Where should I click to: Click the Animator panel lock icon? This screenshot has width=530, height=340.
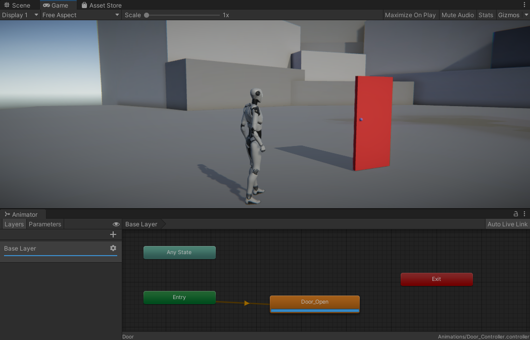516,214
